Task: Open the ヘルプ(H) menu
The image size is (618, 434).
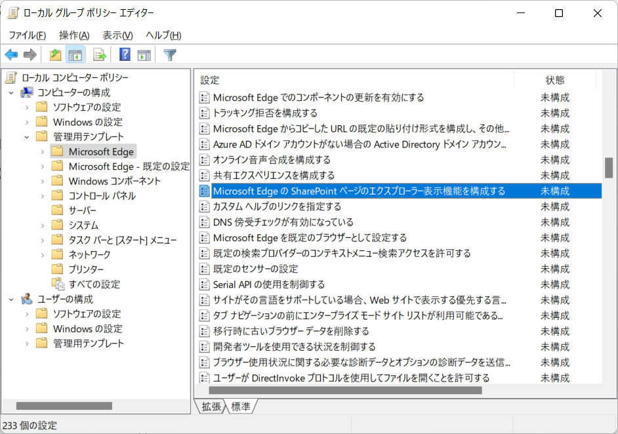Action: [x=163, y=35]
